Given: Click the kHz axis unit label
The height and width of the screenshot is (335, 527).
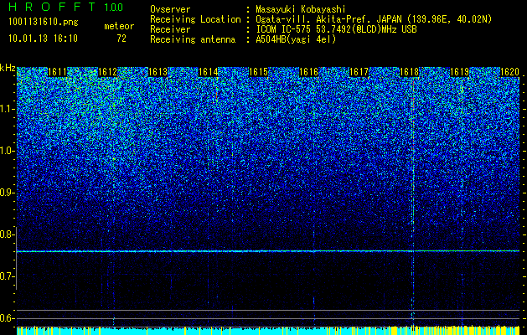Looking at the screenshot, I should tap(8, 68).
